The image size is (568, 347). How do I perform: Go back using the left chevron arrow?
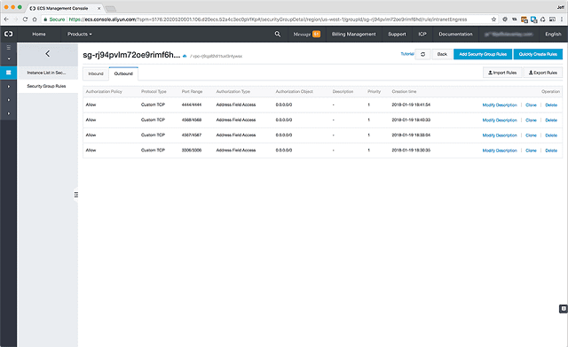coord(47,54)
